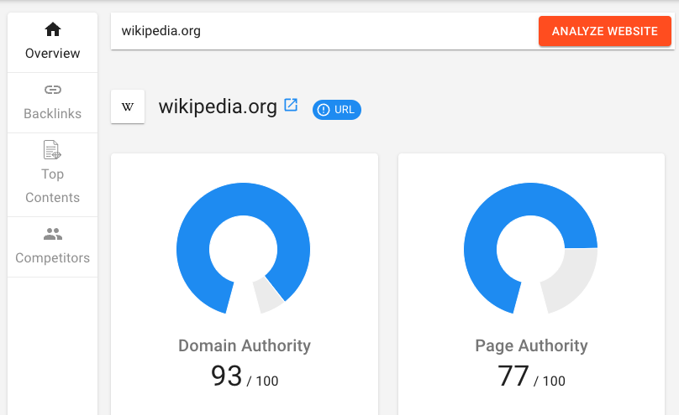The width and height of the screenshot is (679, 415).
Task: Click the Domain Authority score of 93
Action: (227, 376)
